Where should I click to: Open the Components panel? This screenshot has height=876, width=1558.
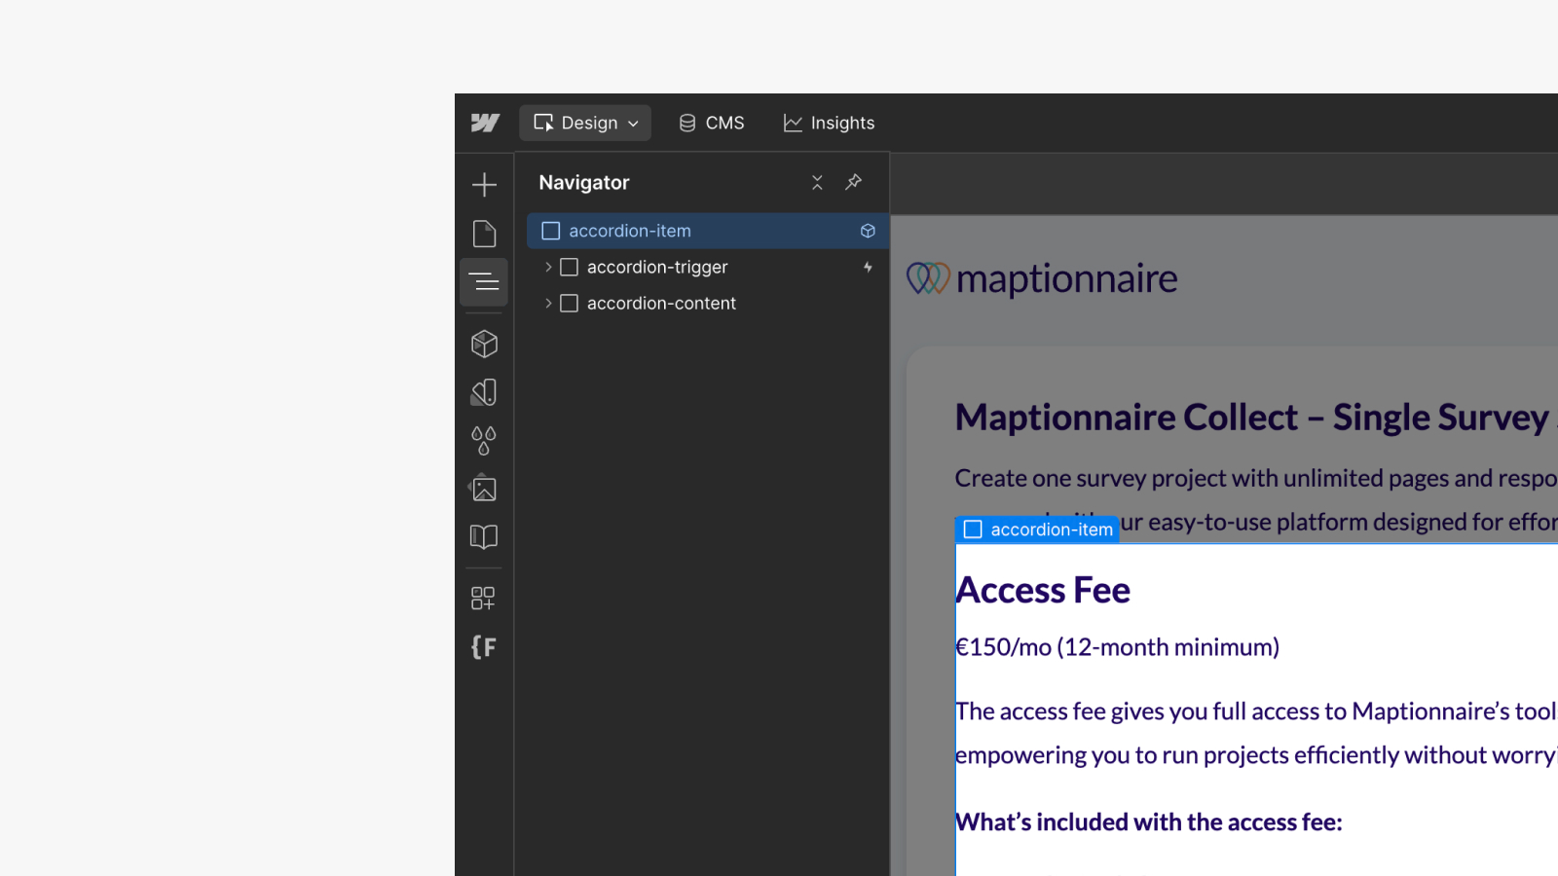click(484, 344)
